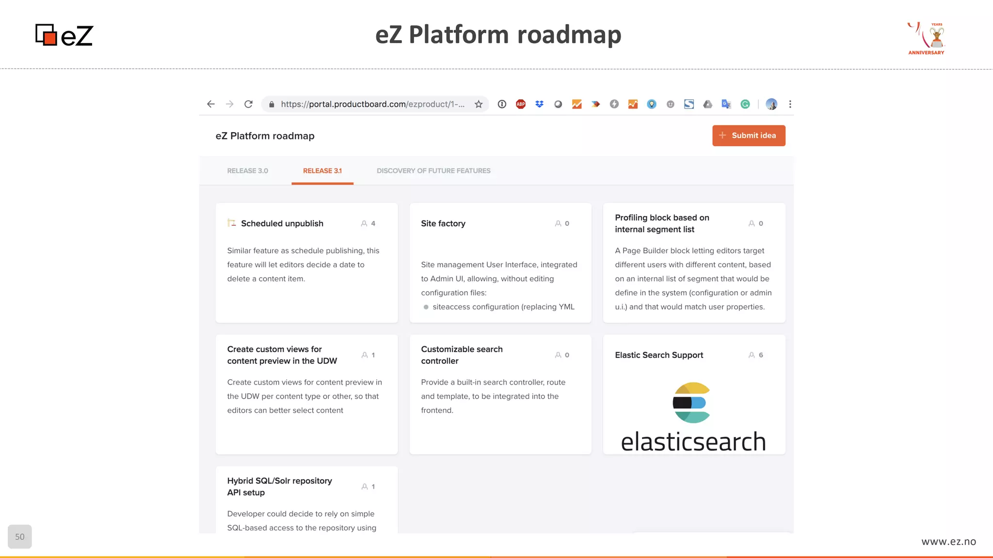Open the Elastic Search Support card title
993x558 pixels.
[x=659, y=355]
